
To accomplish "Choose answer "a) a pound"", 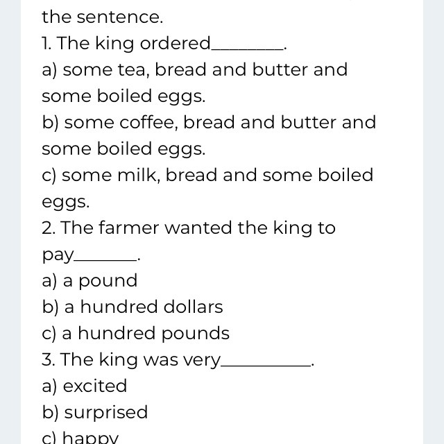I will point(89,281).
